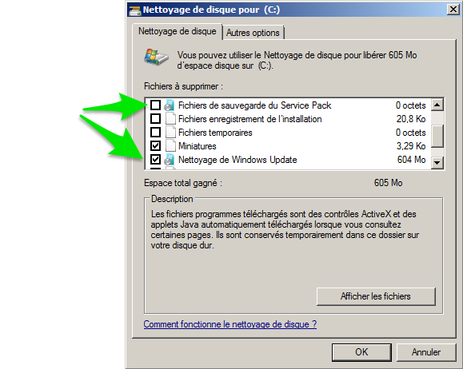463x369 pixels.
Task: Check Fichiers de sauvegarde du Service Pack
Action: 156,105
